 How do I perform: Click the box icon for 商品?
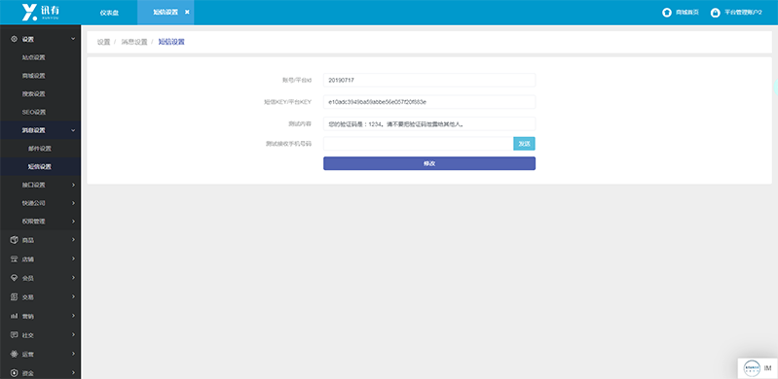tap(14, 240)
